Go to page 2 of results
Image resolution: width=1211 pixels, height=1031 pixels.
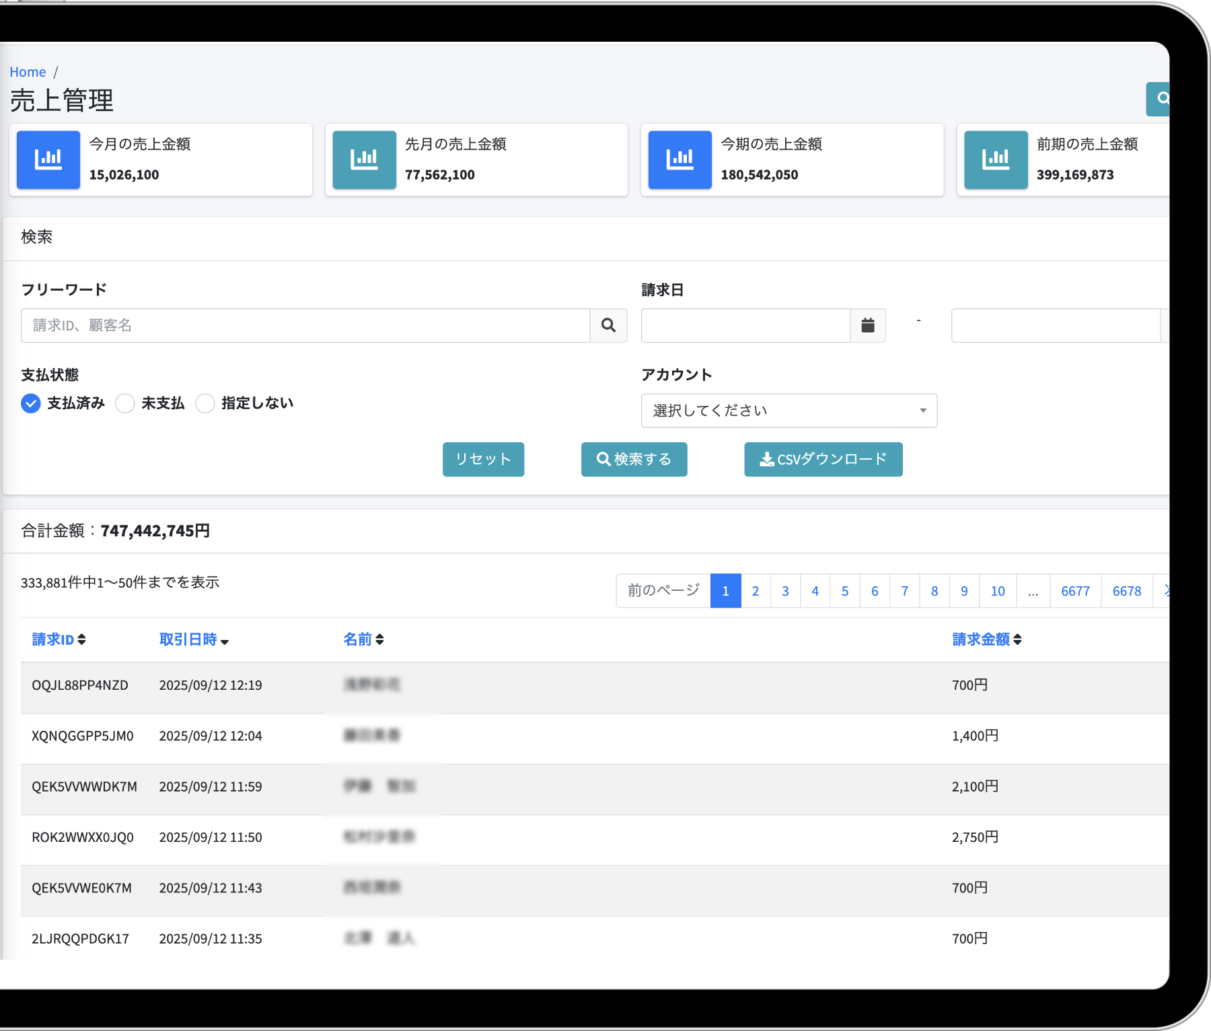coord(756,591)
